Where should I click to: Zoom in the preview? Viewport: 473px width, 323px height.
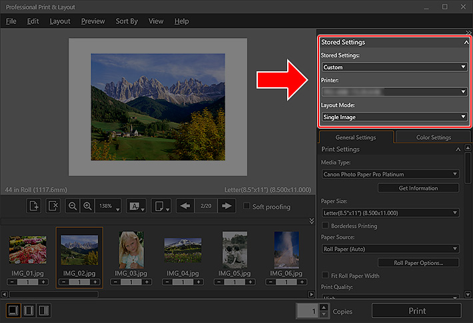(x=87, y=206)
